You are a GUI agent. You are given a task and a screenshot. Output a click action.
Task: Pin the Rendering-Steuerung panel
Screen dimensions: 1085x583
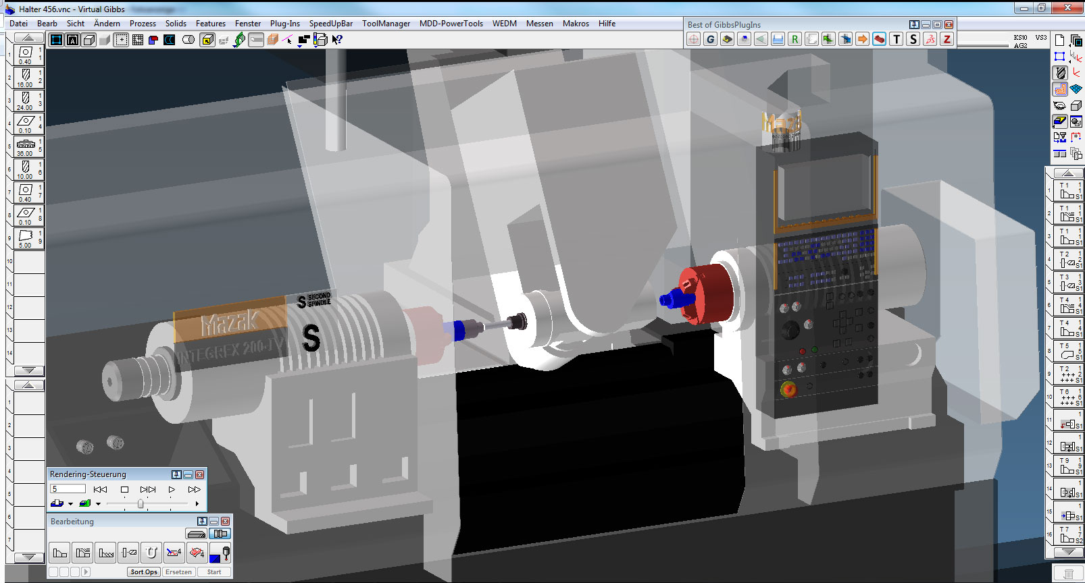(x=176, y=474)
